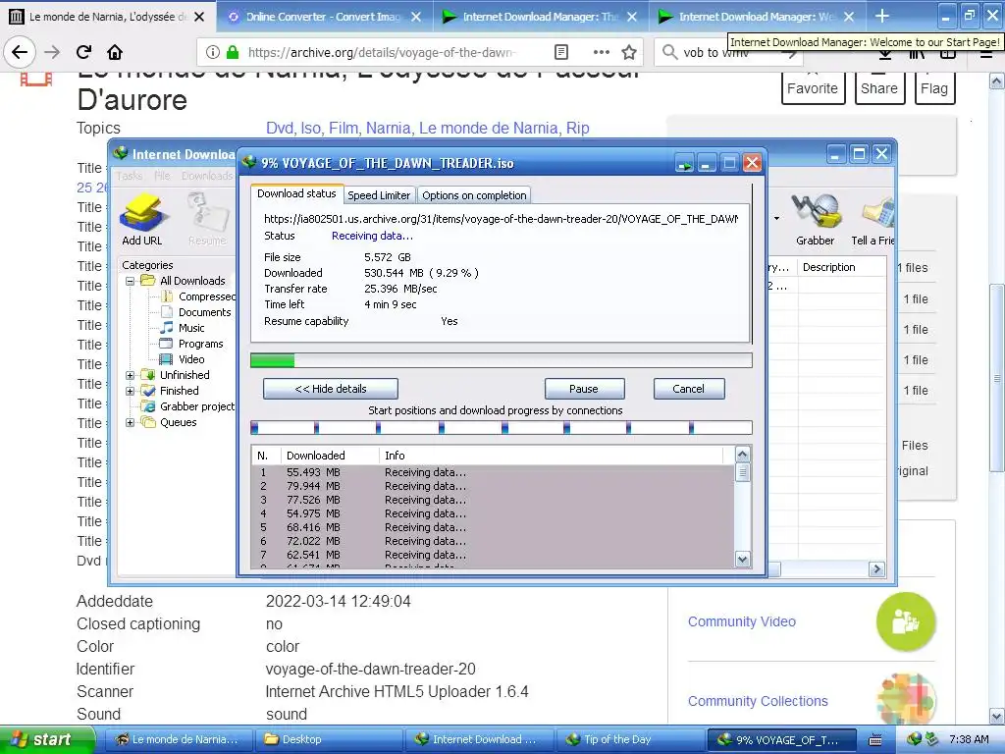Select the Music category
Viewport: 1005px width, 754px height.
click(x=184, y=328)
